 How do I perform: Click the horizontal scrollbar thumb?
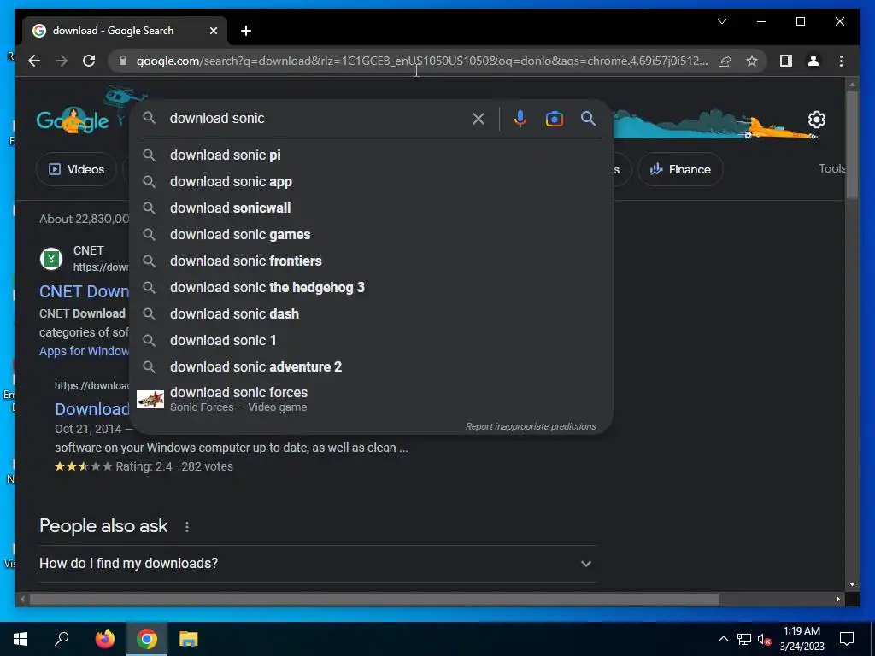click(x=374, y=600)
